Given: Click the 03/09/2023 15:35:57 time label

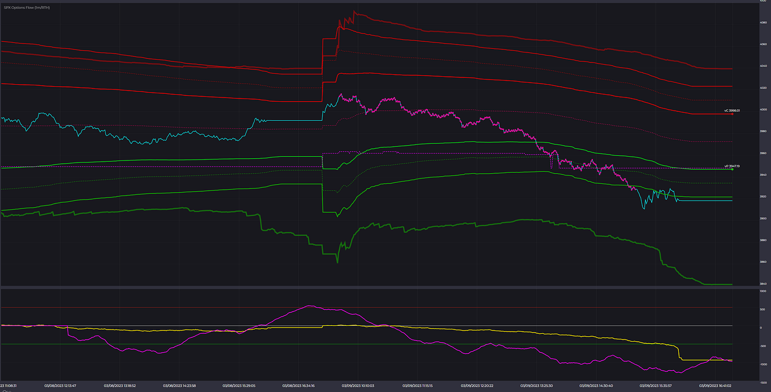Looking at the screenshot, I should [656, 386].
